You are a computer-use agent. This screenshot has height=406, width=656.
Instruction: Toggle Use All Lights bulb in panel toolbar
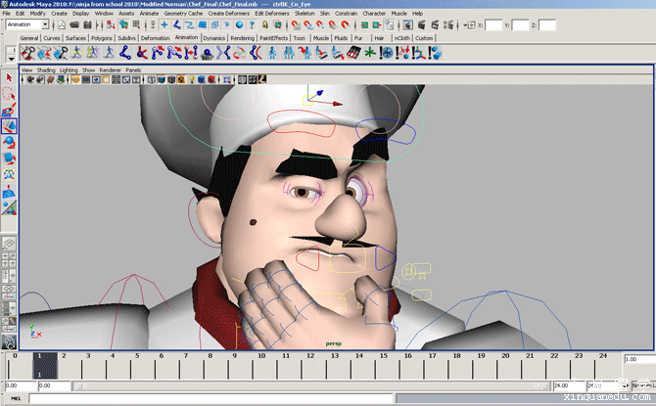pos(192,79)
